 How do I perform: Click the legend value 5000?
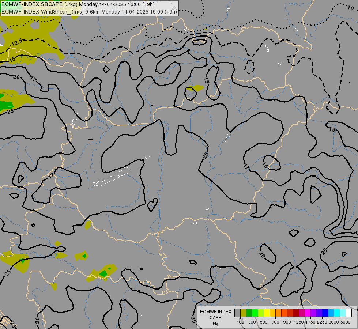[346, 322]
